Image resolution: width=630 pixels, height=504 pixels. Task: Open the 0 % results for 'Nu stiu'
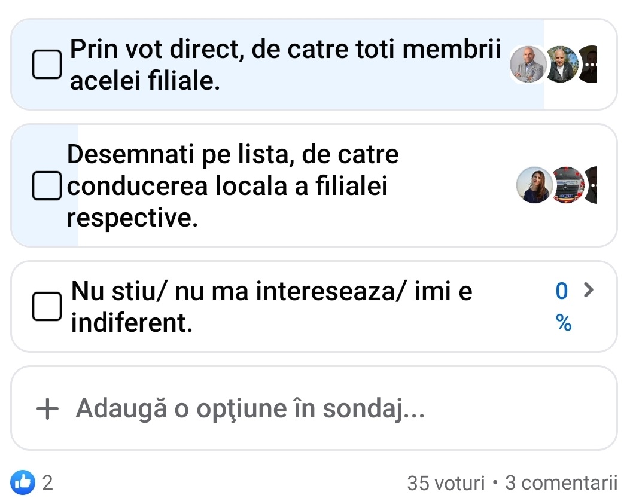click(562, 307)
